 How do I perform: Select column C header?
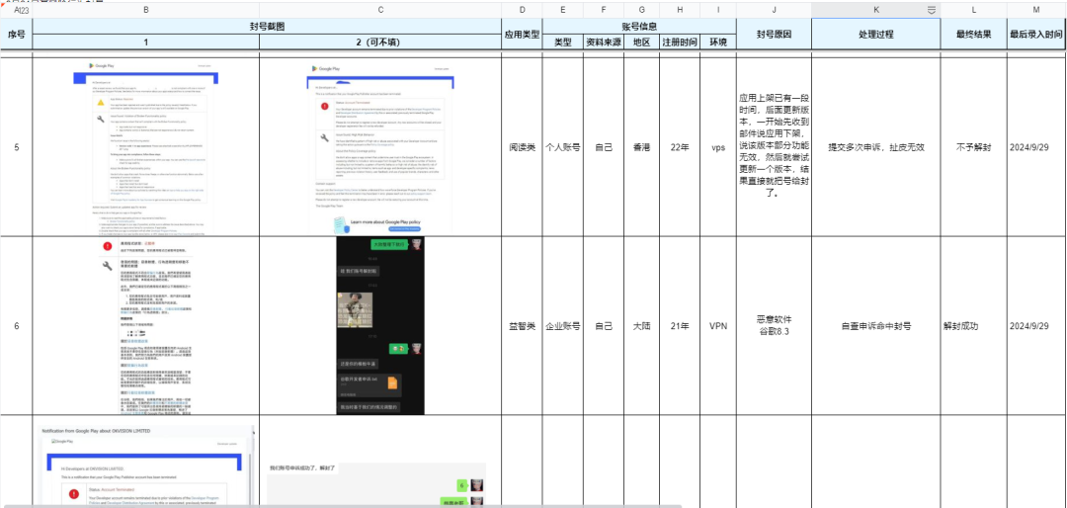coord(381,10)
